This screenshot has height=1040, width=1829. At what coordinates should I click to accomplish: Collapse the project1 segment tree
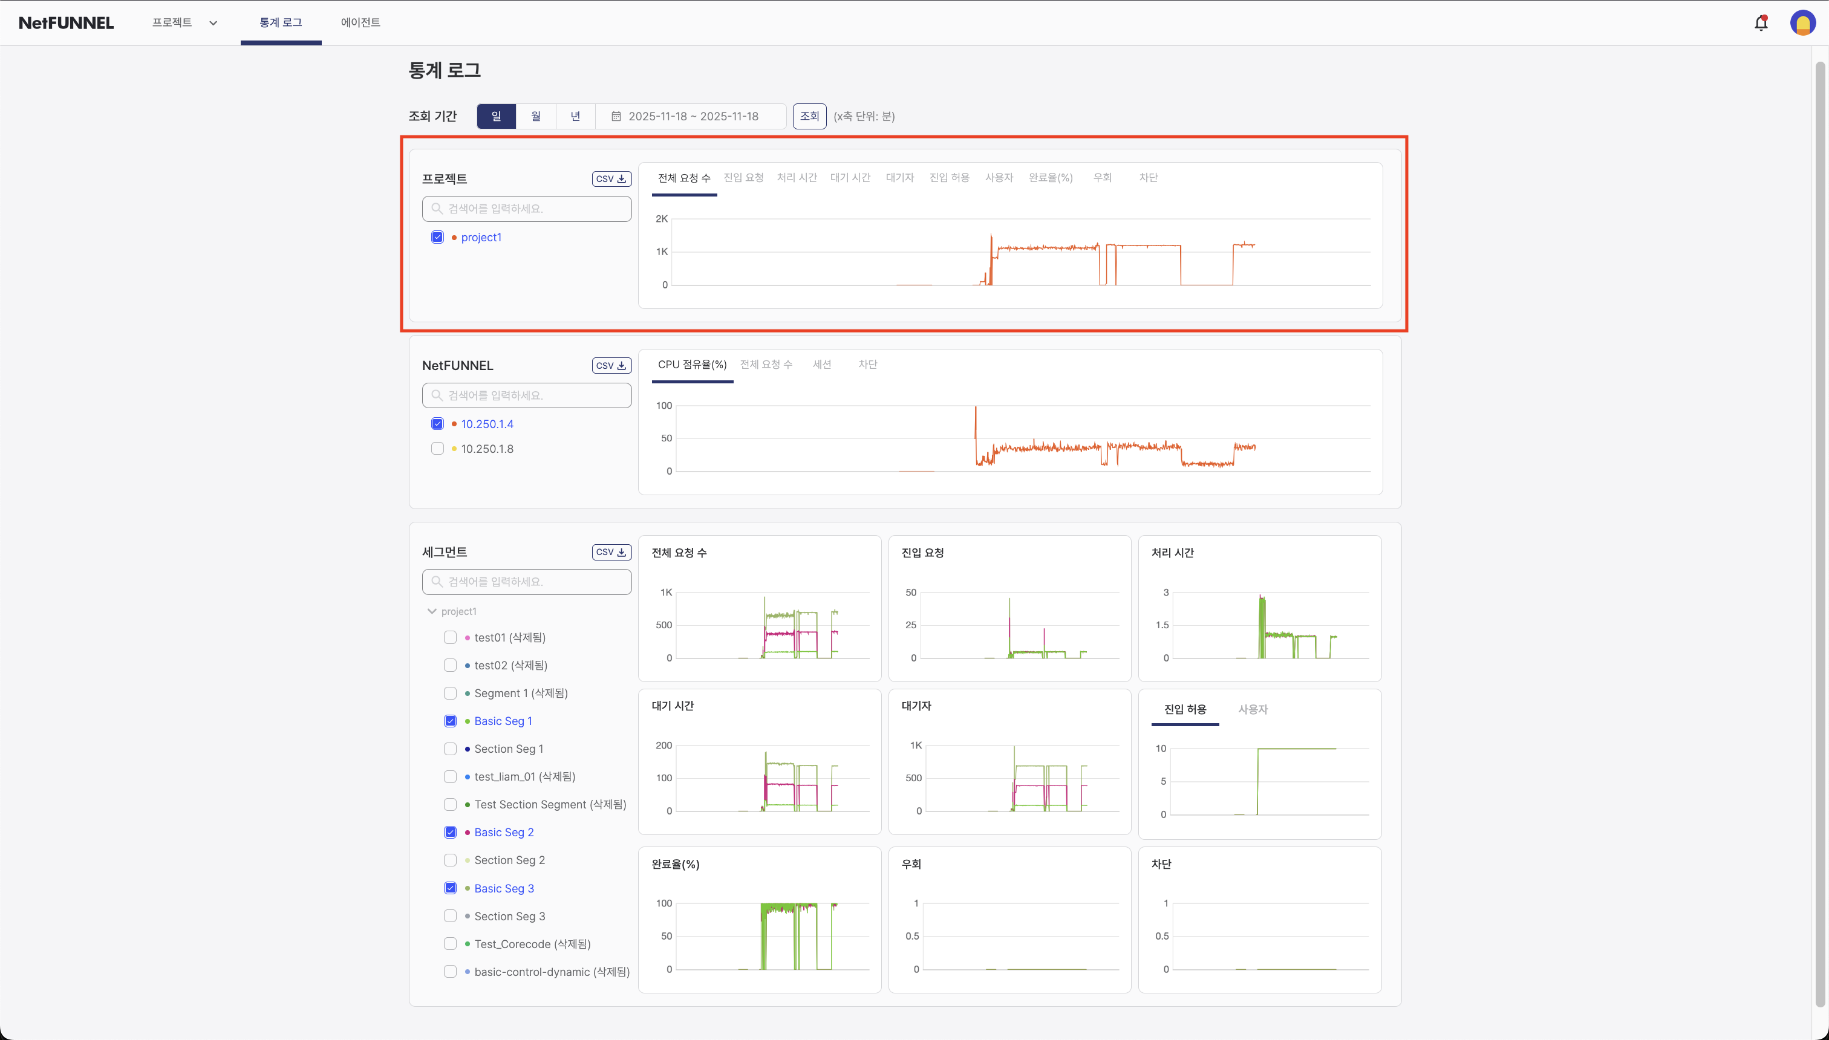[431, 611]
